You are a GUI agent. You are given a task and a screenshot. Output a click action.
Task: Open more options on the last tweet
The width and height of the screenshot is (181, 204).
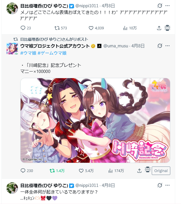point(167,185)
